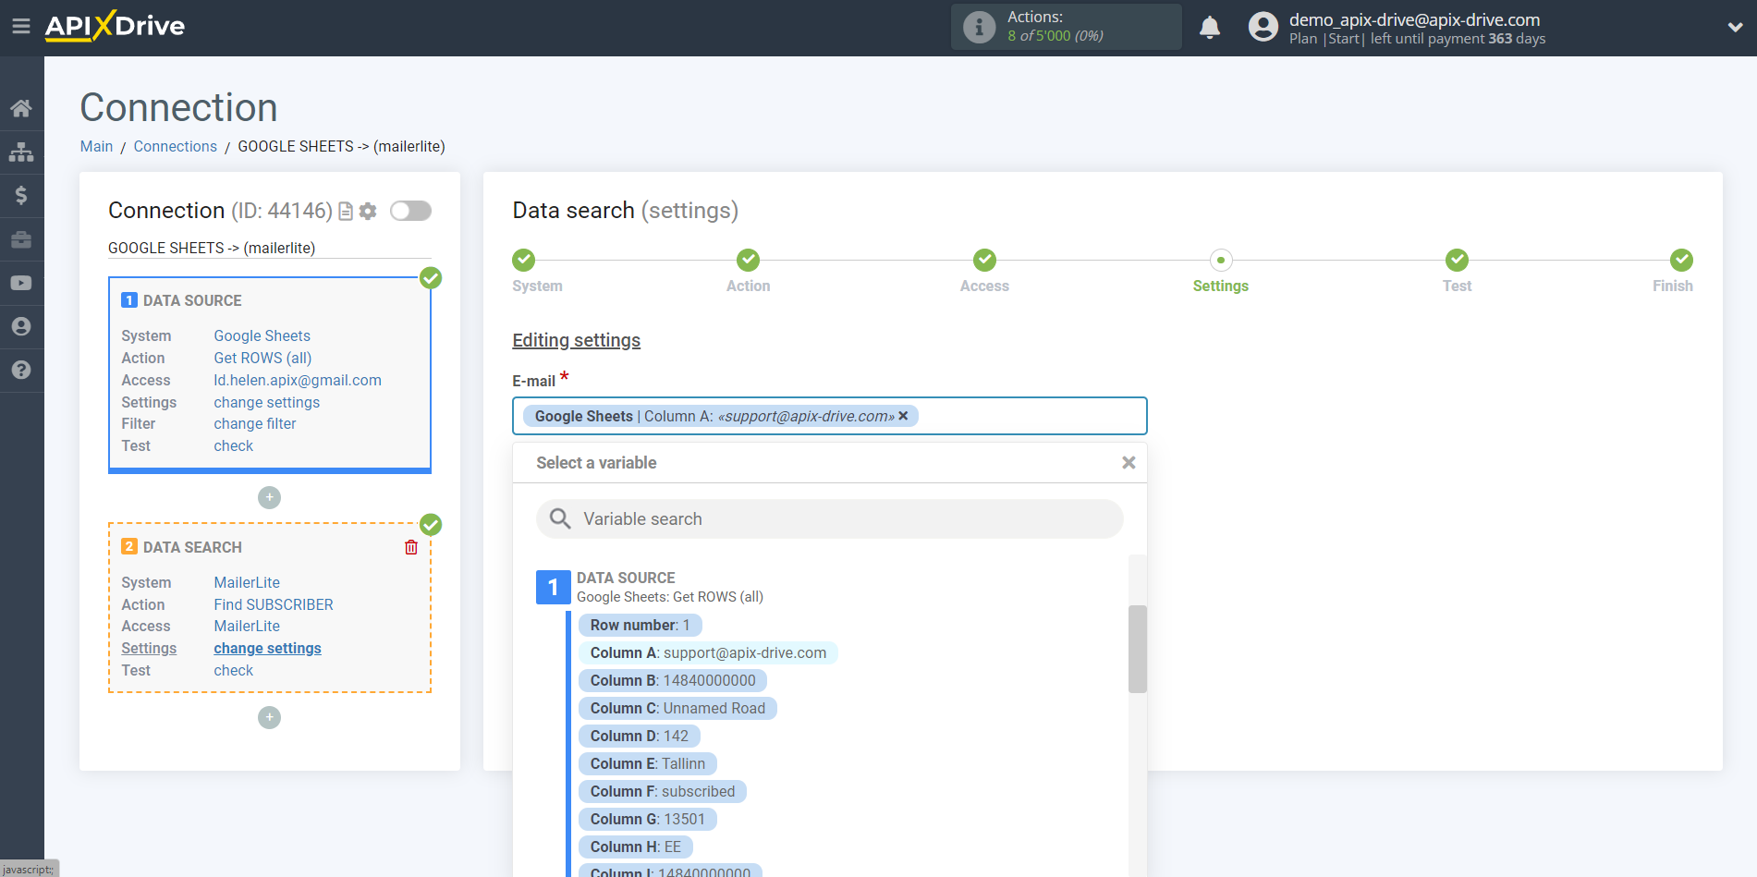Screen dimensions: 1757x877
Task: Select Row number: 1 variable
Action: tap(640, 625)
